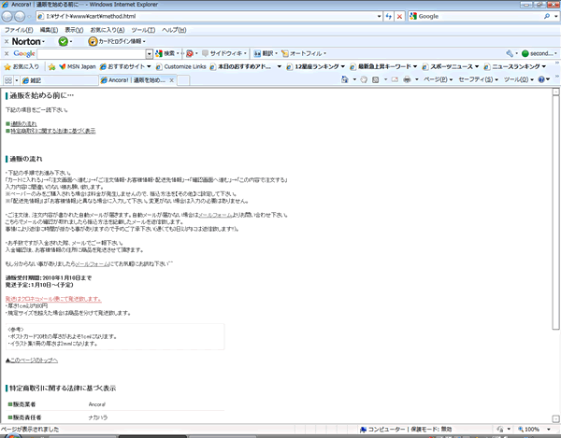Open Norton card and login info
561x438 pixels.
click(x=117, y=41)
